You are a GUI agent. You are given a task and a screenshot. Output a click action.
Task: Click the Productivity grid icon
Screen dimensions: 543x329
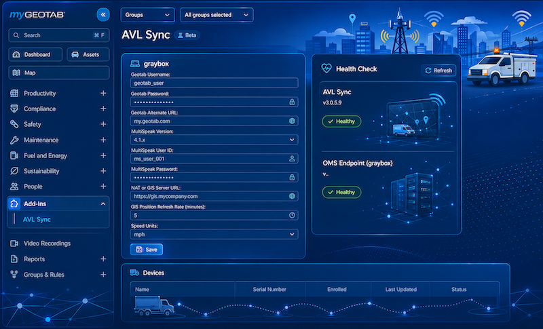(x=14, y=93)
